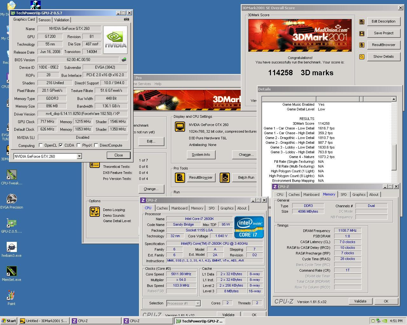The height and width of the screenshot is (325, 407).
Task: Open the CPU-Tweaker desktop icon
Action: pos(11,177)
